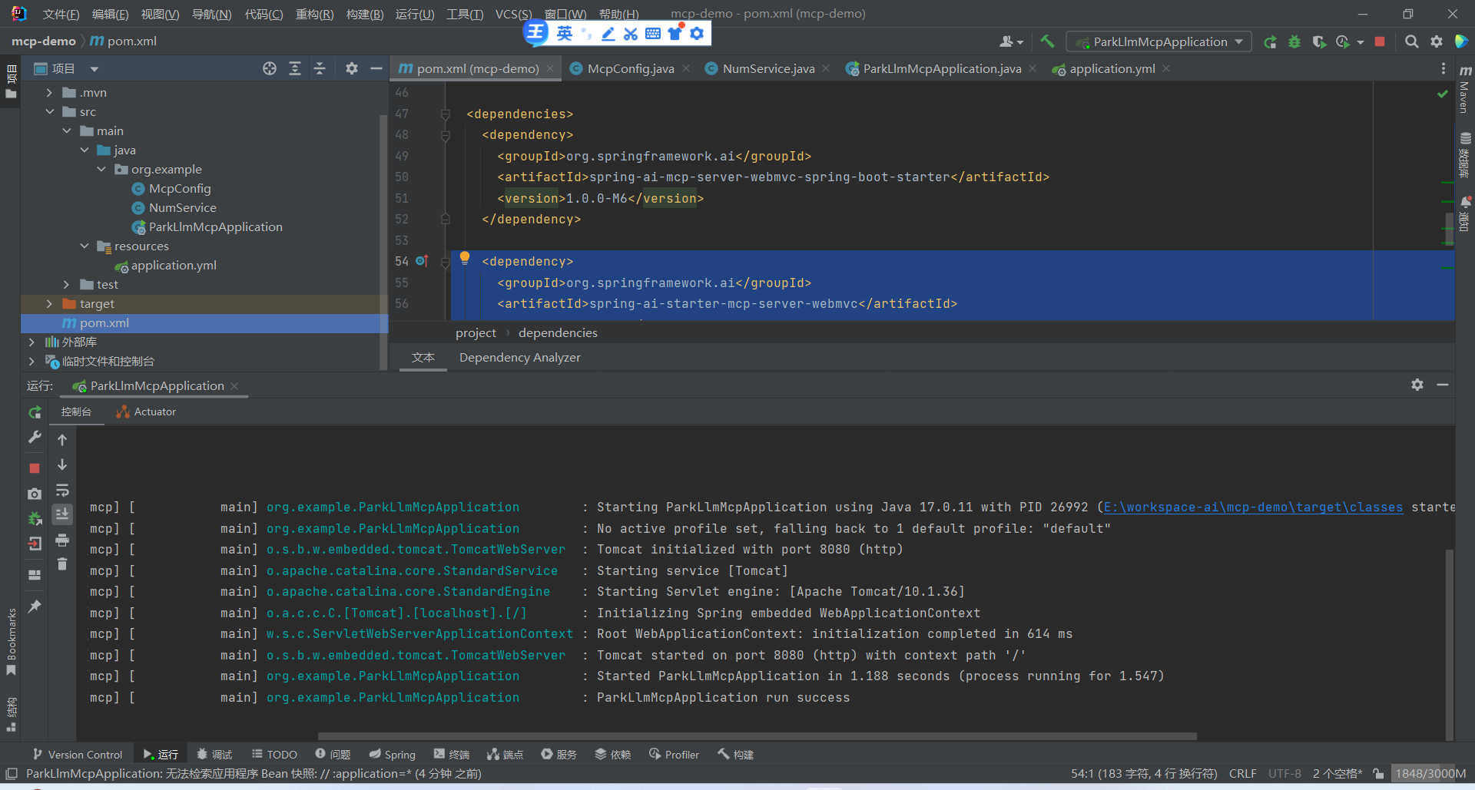
Task: Expand the test folder
Action: [67, 284]
